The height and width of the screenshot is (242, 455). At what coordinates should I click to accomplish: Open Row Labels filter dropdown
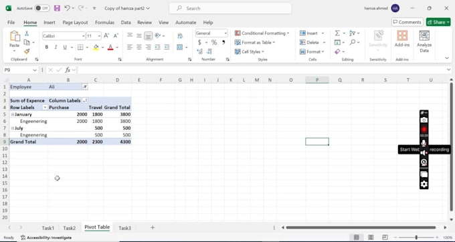45,108
